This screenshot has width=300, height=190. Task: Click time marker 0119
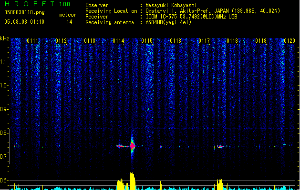pos(261,41)
